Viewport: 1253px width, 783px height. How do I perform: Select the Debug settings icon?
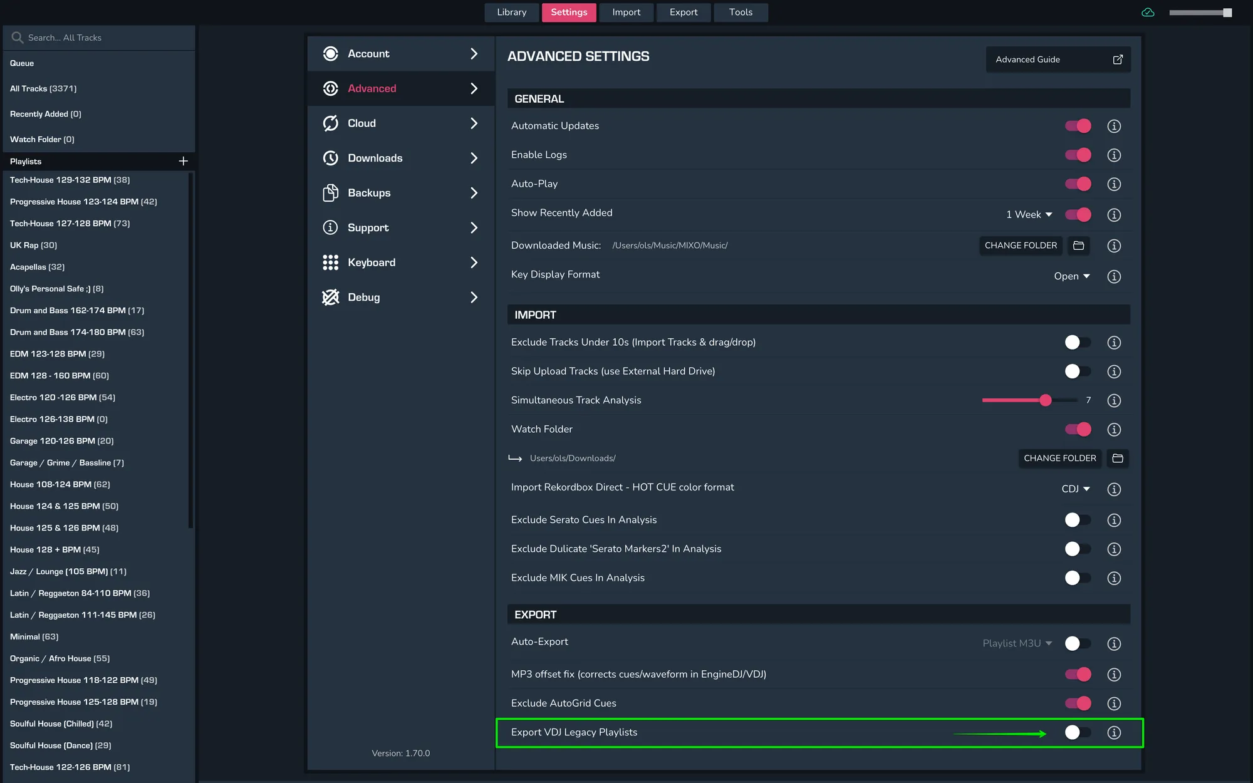[330, 297]
